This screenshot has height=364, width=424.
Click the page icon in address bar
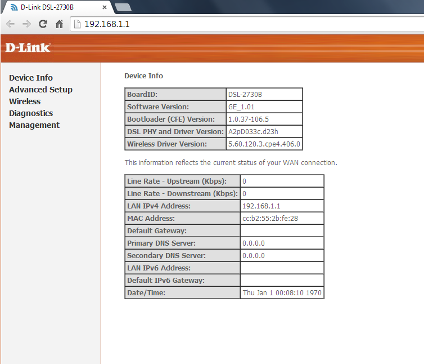(78, 24)
